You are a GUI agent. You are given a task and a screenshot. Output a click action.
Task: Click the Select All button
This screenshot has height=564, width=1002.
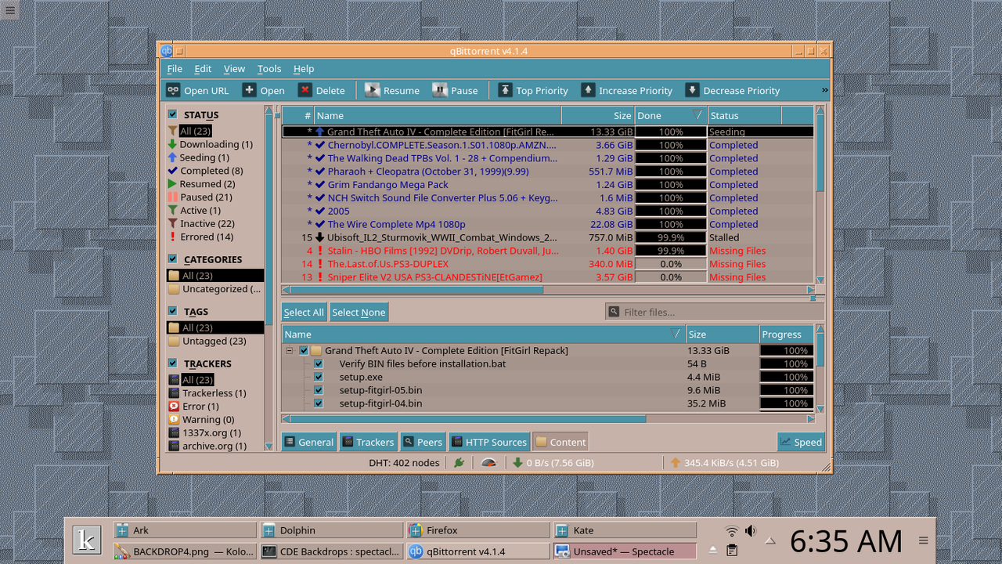coord(304,311)
